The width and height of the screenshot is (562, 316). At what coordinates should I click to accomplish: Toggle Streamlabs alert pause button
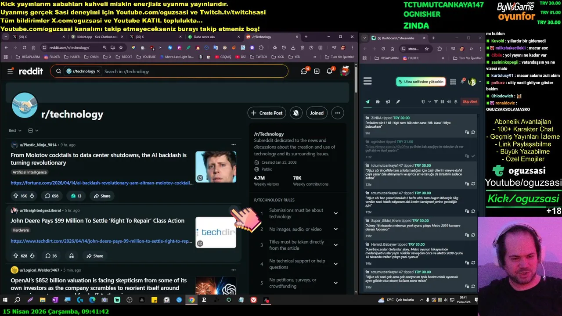(442, 102)
